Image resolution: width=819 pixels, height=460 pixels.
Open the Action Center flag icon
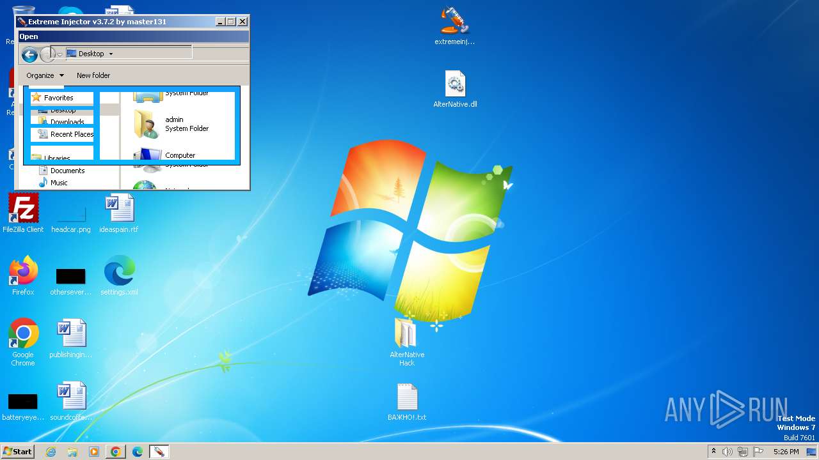[758, 452]
